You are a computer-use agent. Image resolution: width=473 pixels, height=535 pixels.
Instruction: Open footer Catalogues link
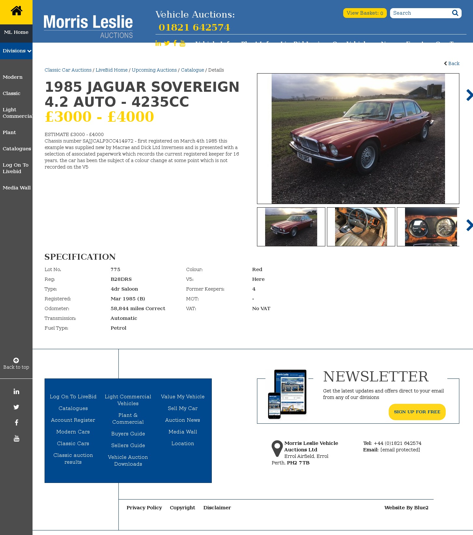point(73,408)
